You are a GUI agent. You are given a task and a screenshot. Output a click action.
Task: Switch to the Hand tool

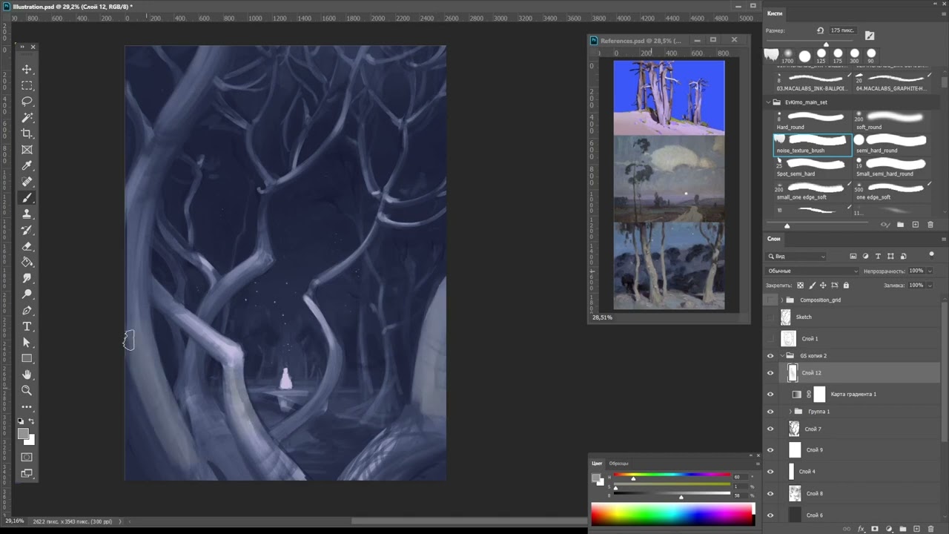pos(27,375)
